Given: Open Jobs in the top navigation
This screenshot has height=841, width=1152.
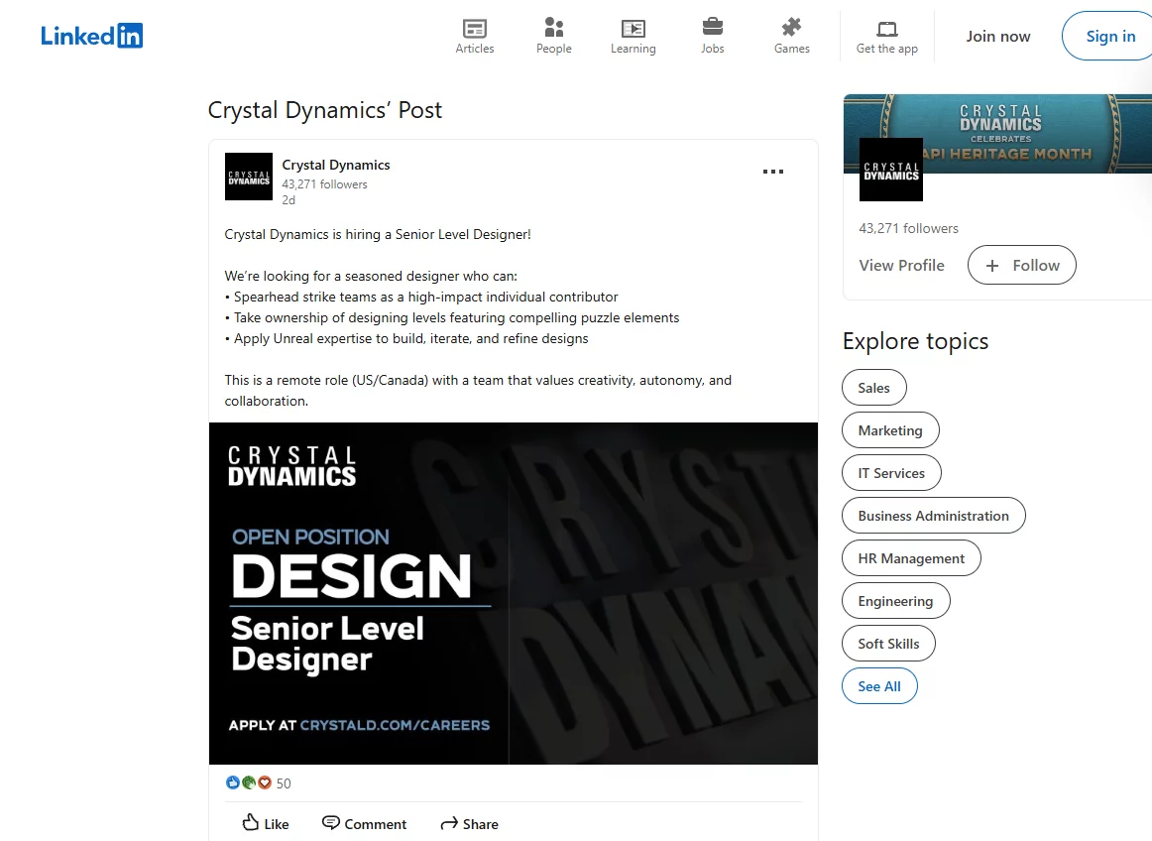Looking at the screenshot, I should (x=713, y=36).
